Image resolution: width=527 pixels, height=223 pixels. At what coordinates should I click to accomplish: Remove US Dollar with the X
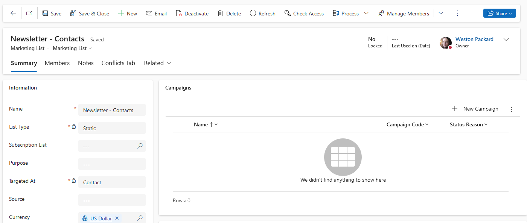click(117, 218)
